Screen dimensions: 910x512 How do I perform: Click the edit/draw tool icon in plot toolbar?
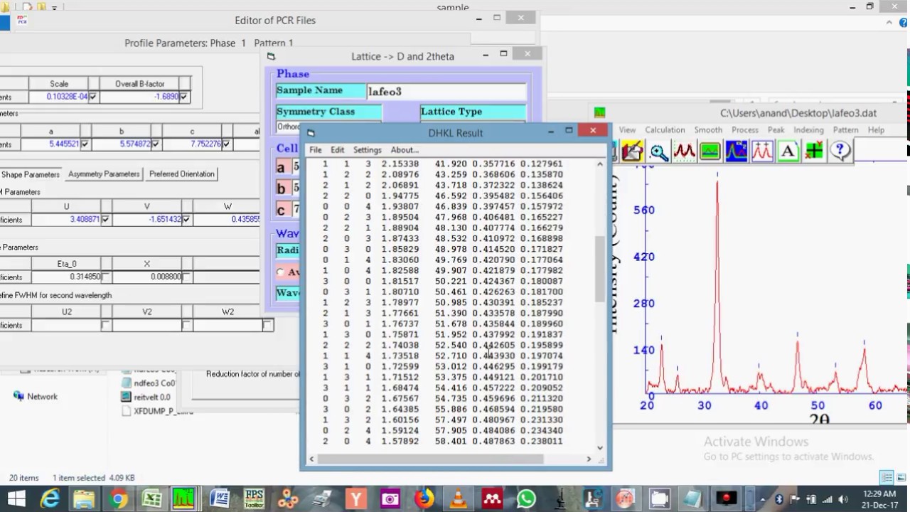pyautogui.click(x=632, y=151)
